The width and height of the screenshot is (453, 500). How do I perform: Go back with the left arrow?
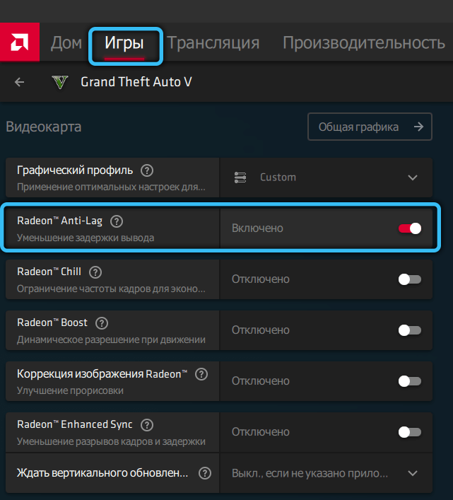(x=19, y=82)
